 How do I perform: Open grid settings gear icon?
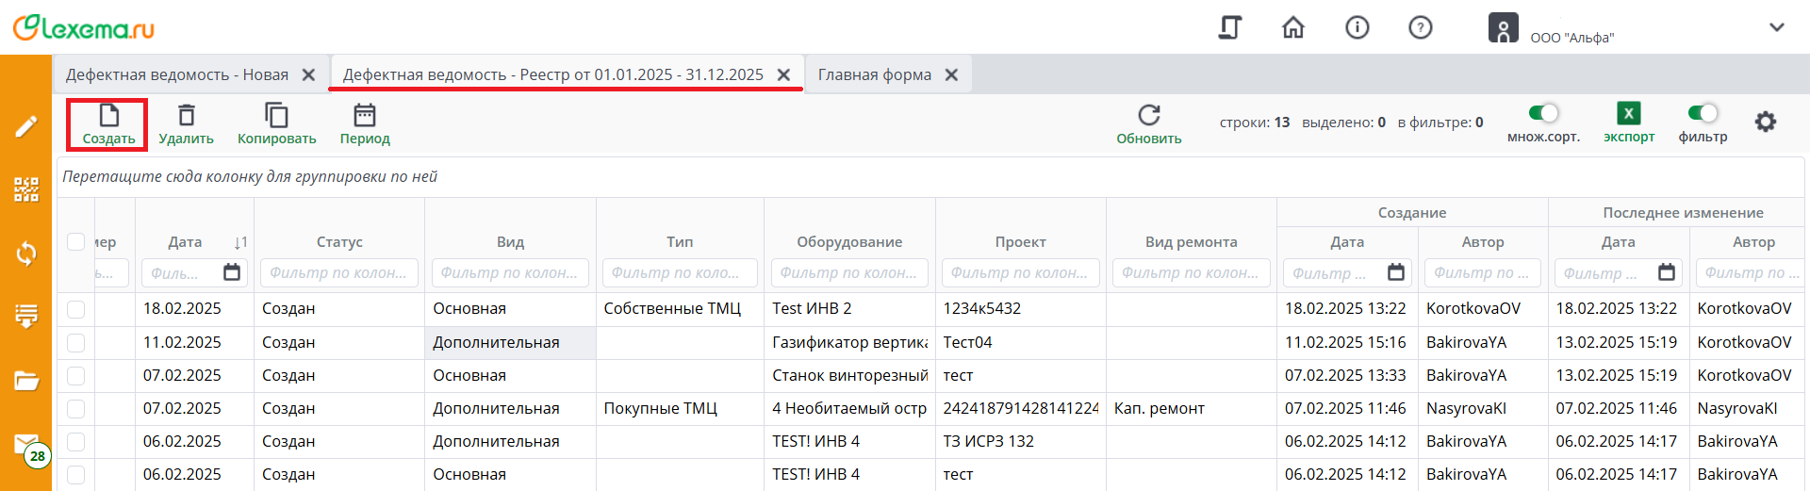(x=1765, y=122)
